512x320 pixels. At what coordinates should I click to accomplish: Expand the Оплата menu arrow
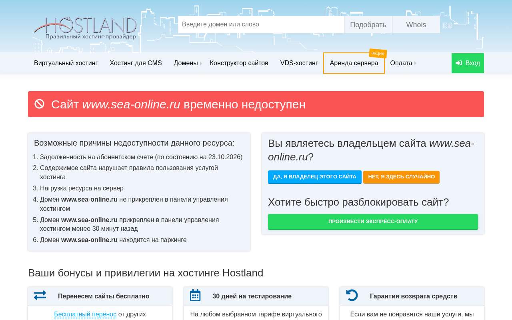coord(415,63)
